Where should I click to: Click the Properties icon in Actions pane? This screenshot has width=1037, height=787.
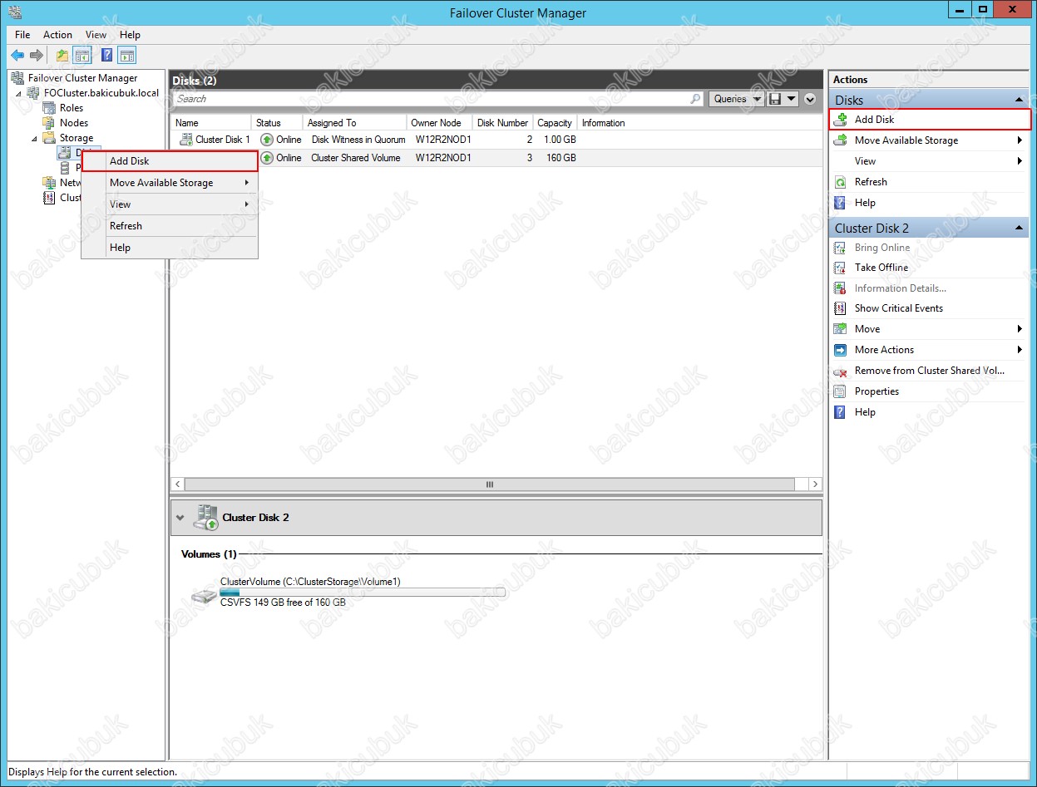tap(840, 391)
